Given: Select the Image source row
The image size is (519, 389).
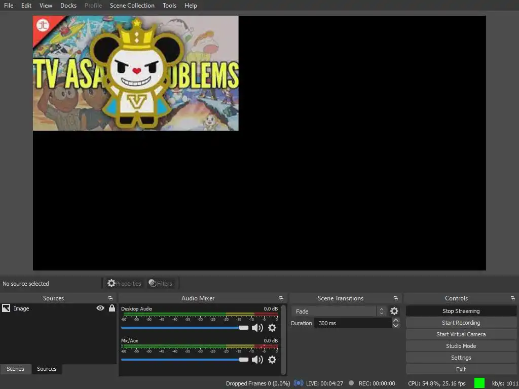Looking at the screenshot, I should [x=58, y=308].
